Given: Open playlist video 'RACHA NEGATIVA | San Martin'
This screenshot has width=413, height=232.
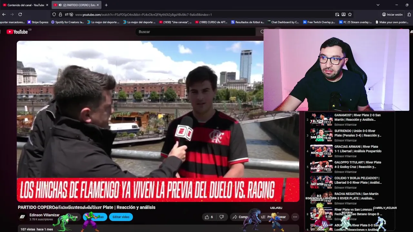Looking at the screenshot, I should click(357, 196).
